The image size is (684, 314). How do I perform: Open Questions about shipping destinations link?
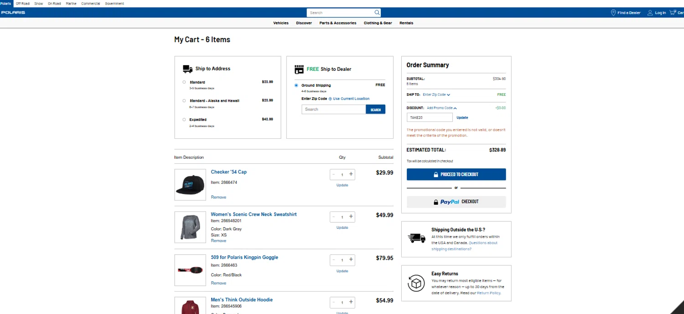coord(465,246)
